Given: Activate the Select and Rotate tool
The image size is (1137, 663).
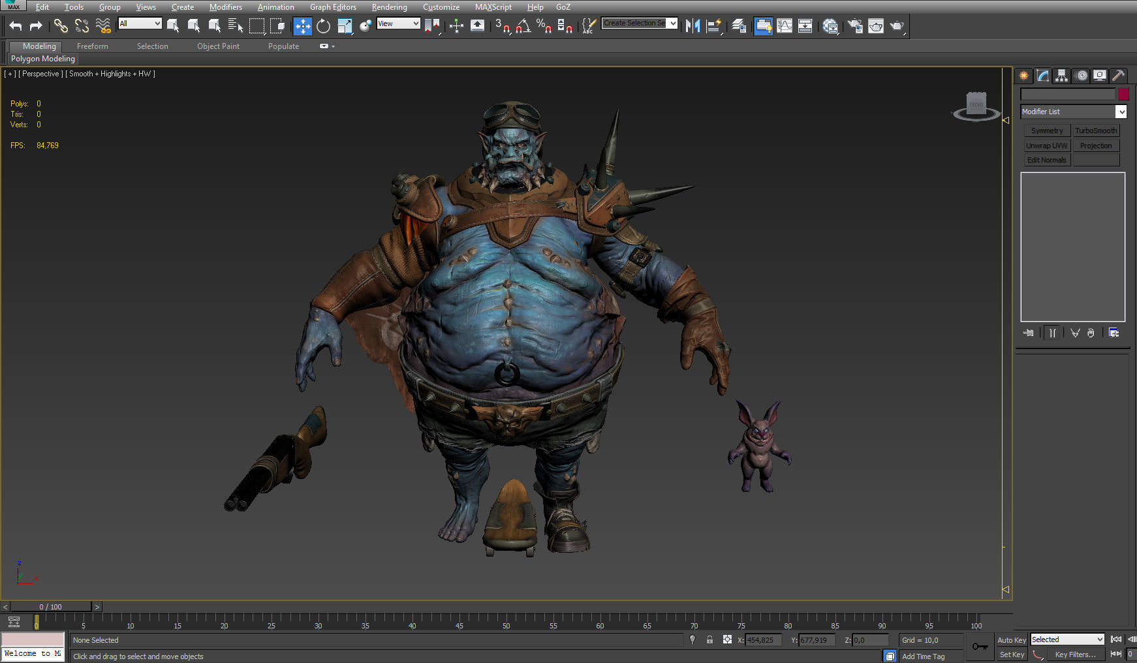Looking at the screenshot, I should (323, 25).
